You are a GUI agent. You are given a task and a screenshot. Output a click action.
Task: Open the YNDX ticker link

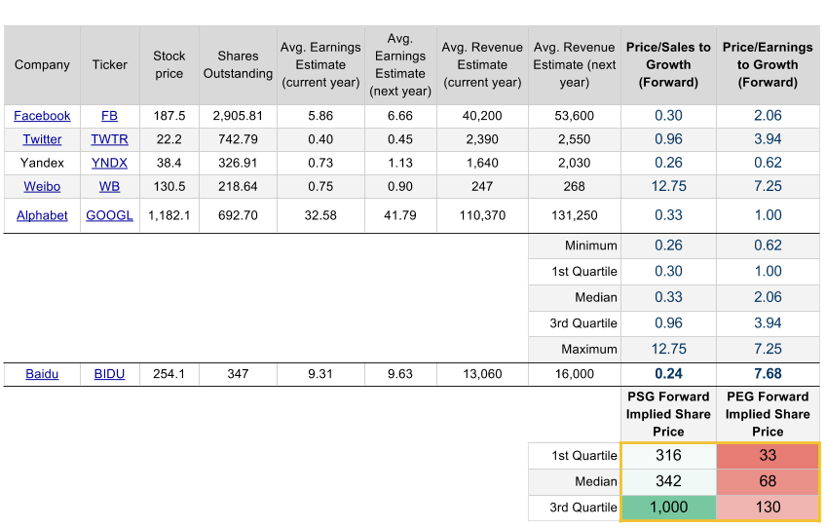(x=109, y=163)
